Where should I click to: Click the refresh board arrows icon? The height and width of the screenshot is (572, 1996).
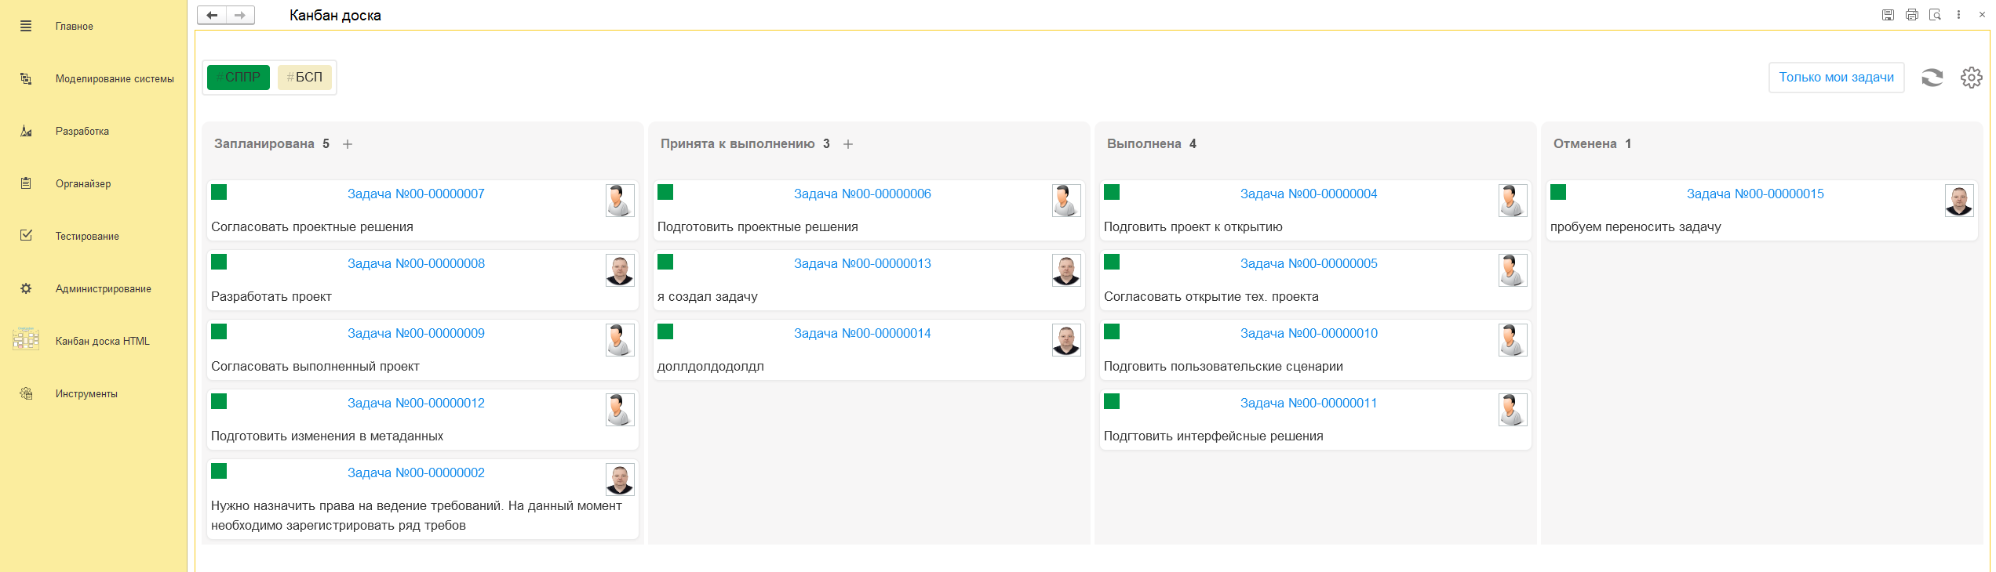(x=1932, y=78)
